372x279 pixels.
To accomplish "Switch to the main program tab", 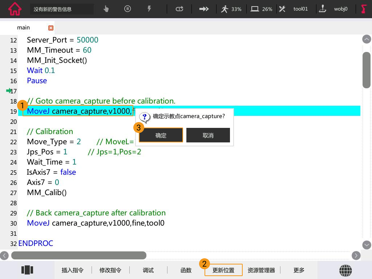I will click(x=23, y=27).
